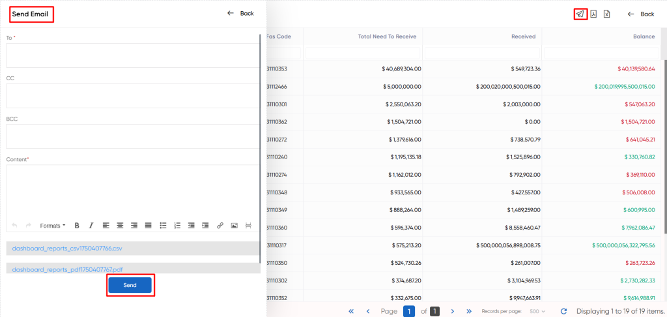Select received $ 500,000,056,898,008.75
667x317 pixels.
[x=509, y=245]
